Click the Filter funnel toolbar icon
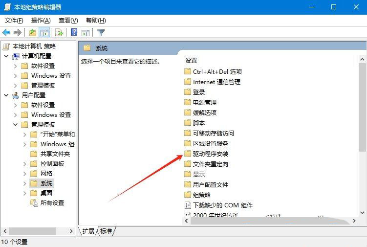 (x=101, y=32)
